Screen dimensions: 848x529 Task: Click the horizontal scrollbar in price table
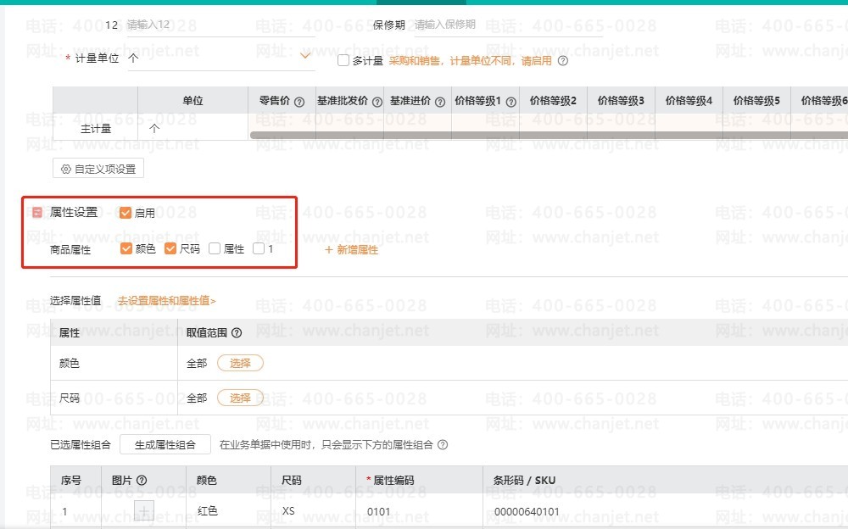549,136
